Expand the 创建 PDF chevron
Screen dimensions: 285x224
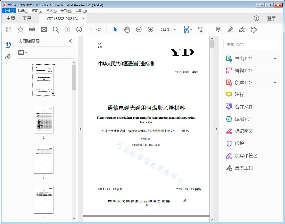[x=275, y=82]
